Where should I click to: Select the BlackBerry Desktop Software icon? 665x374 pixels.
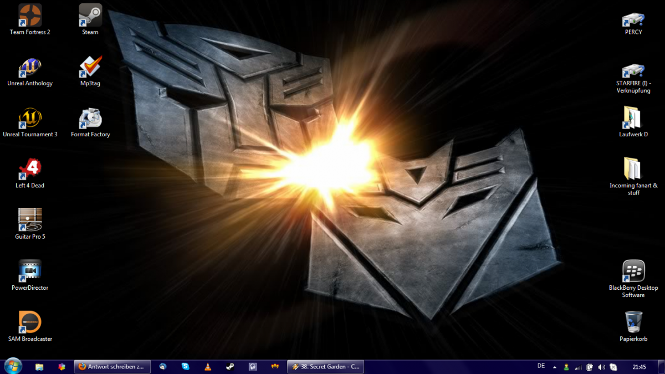coord(633,271)
